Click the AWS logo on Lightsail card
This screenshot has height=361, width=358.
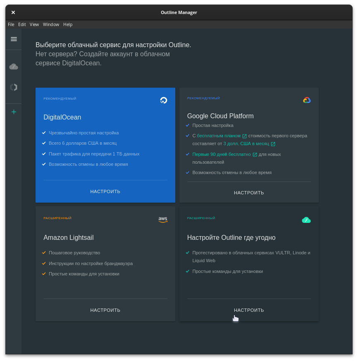pyautogui.click(x=163, y=220)
